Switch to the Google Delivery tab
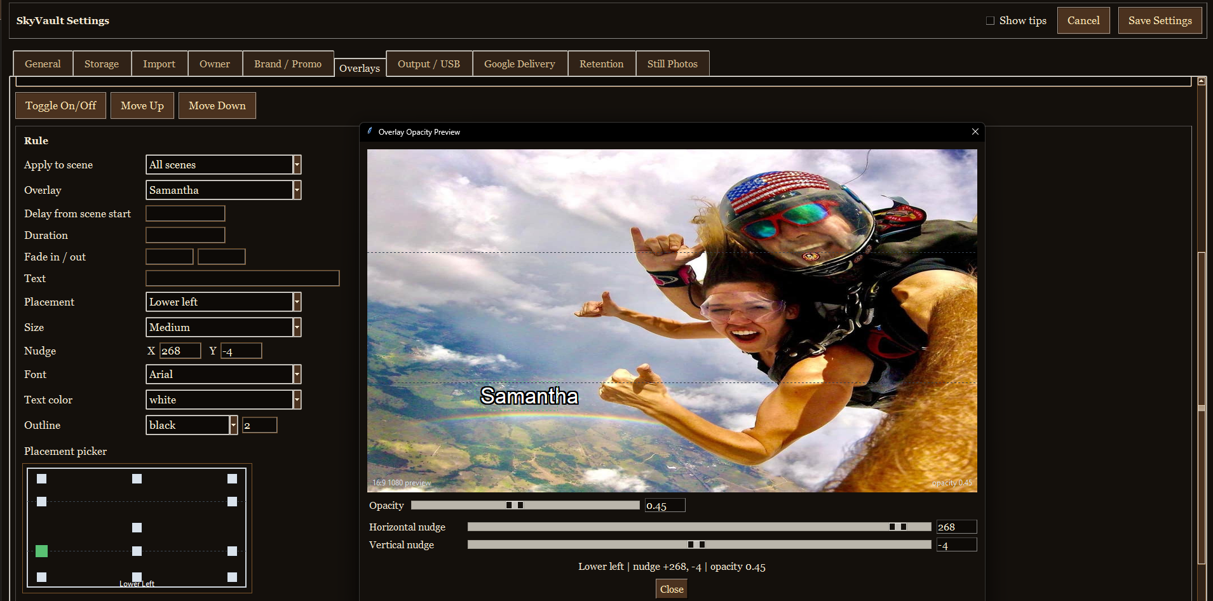This screenshot has width=1213, height=601. [x=520, y=64]
